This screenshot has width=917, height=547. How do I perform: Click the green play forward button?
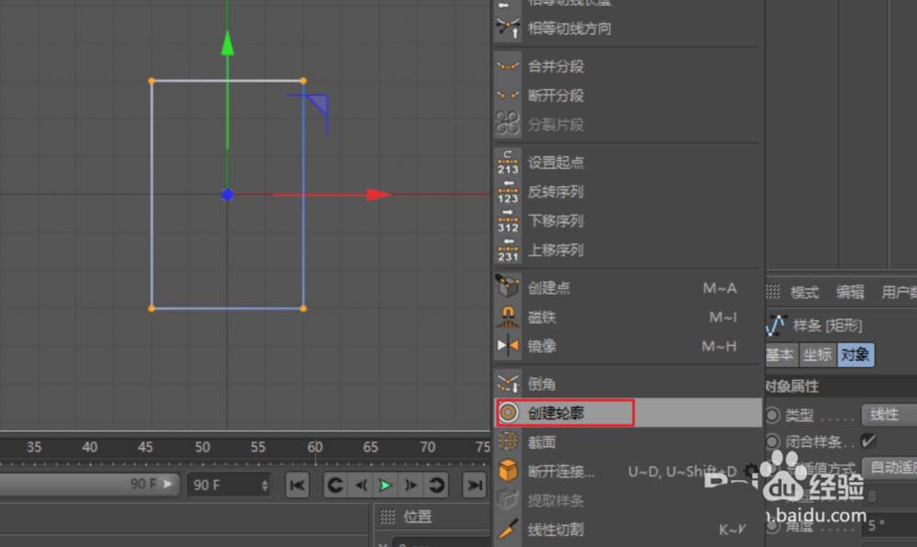coord(386,485)
